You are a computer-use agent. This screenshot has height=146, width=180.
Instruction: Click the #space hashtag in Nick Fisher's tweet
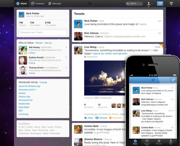click(x=143, y=24)
